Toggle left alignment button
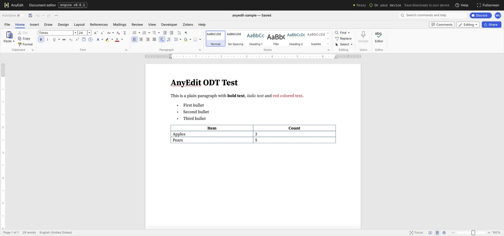The image size is (504, 236). [134, 40]
